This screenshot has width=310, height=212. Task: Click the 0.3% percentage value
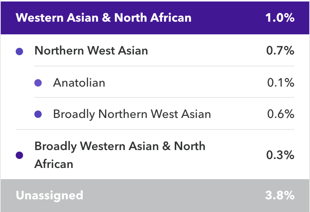pos(280,155)
